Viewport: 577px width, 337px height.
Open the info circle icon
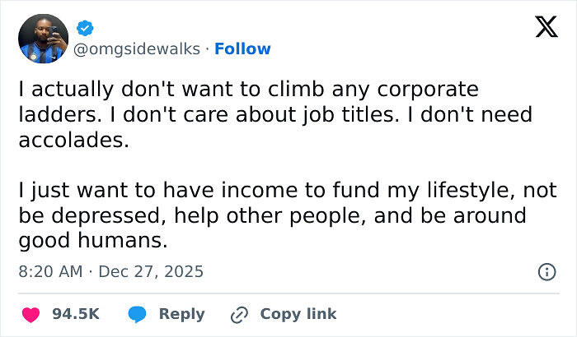click(x=546, y=271)
